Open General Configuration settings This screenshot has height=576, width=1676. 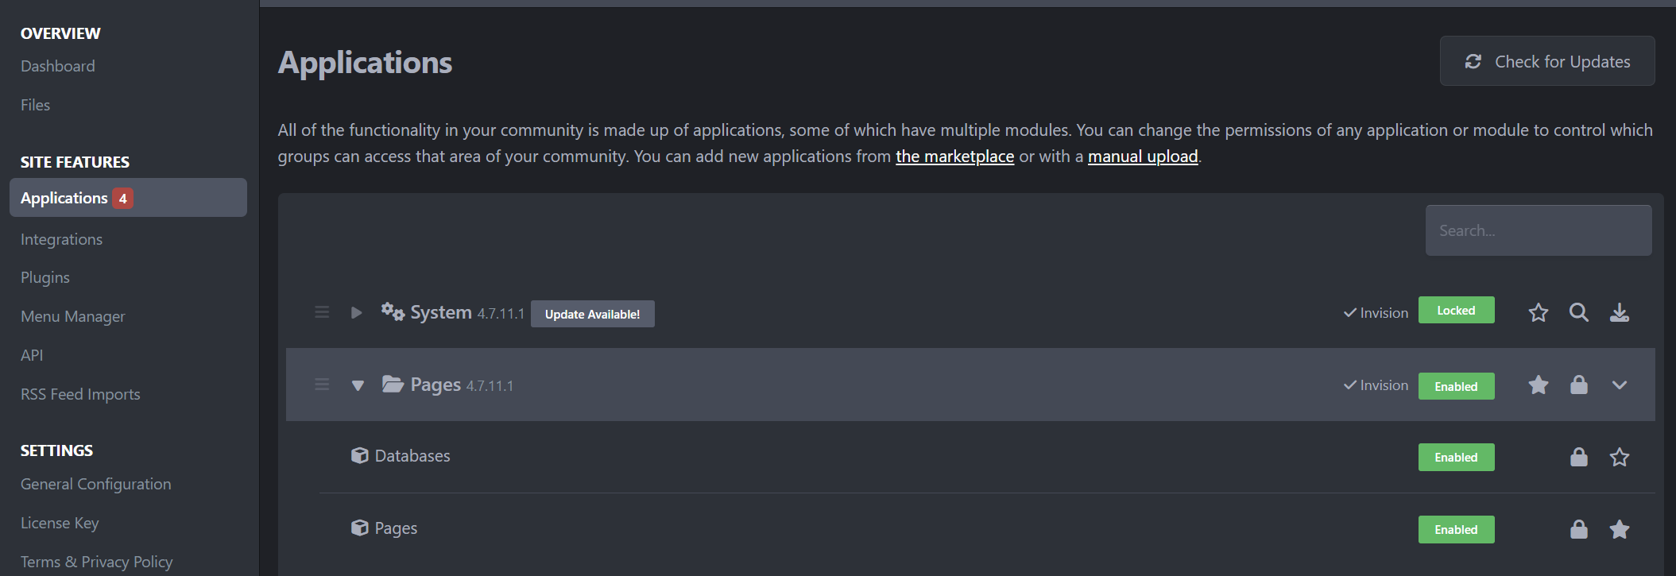point(96,484)
